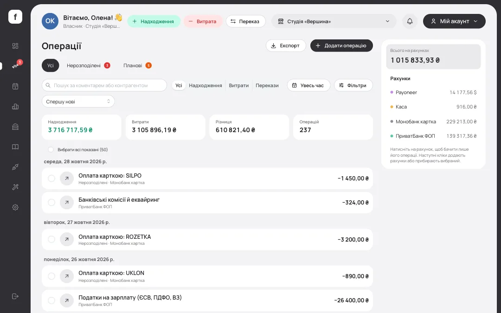
Task: Expand the Мій акаунт menu
Action: [x=454, y=21]
